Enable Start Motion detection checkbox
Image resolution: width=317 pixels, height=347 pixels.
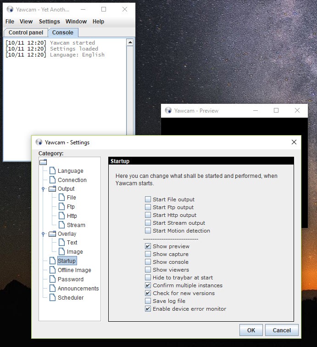[148, 231]
